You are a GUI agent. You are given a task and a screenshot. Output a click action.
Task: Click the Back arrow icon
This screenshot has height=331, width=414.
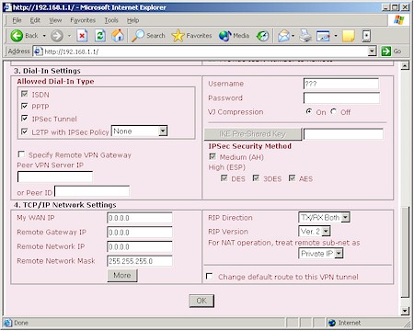(x=17, y=36)
